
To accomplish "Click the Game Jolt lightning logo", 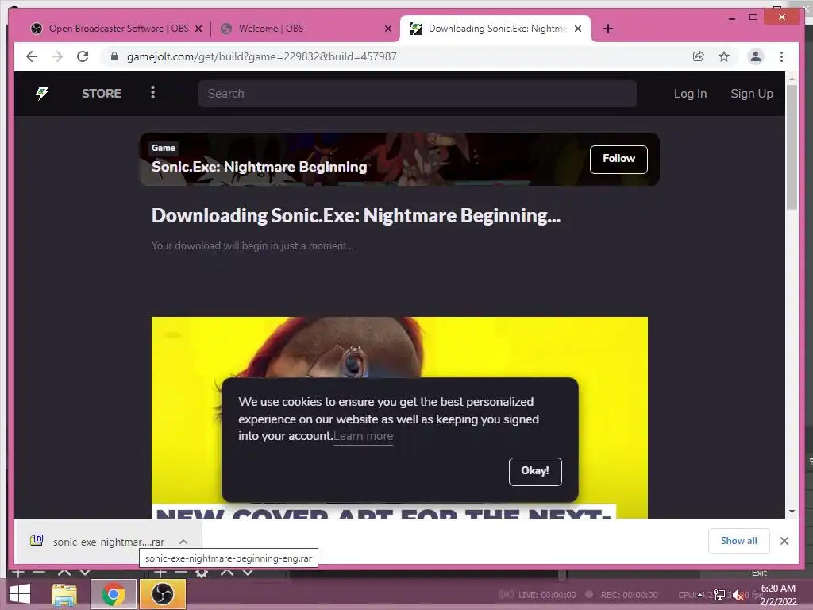I will tap(41, 94).
